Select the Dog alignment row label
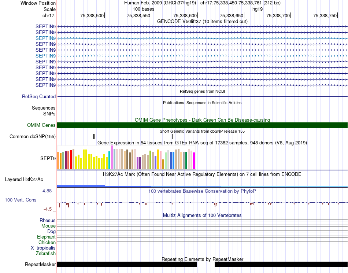The width and height of the screenshot is (348, 273). click(51, 232)
